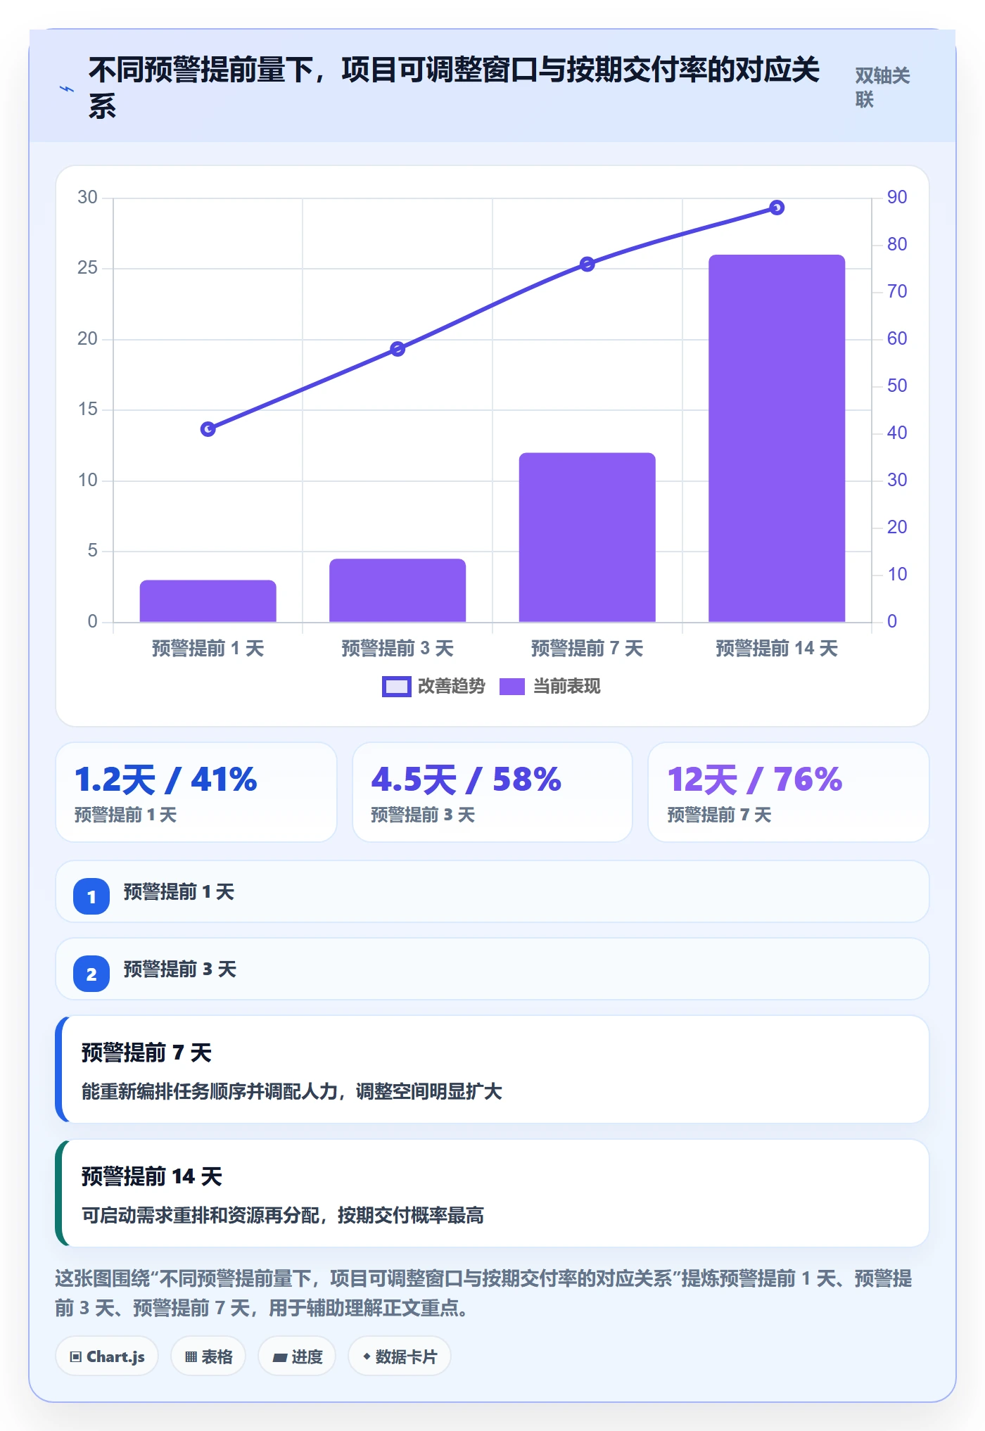Click the lightning bolt icon beside the title

[67, 89]
